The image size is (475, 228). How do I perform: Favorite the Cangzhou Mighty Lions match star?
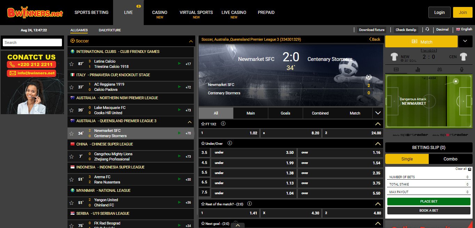[x=71, y=156]
